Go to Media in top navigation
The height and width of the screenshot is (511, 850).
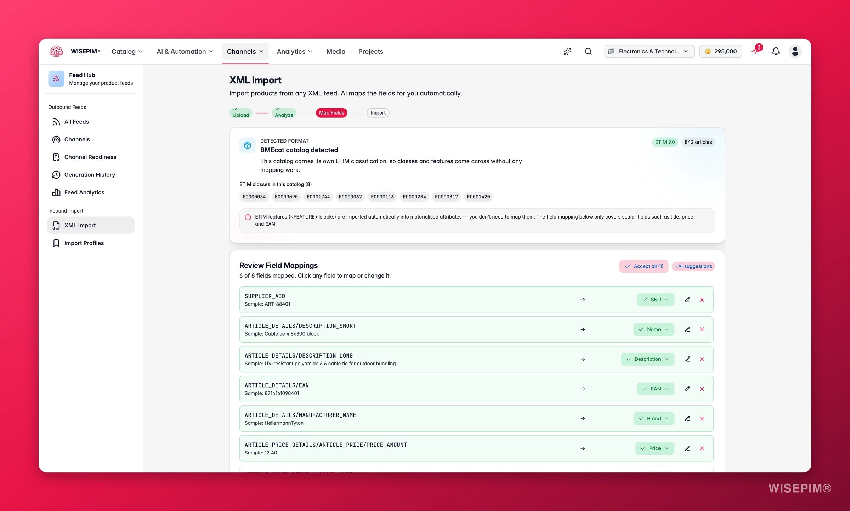(x=336, y=51)
